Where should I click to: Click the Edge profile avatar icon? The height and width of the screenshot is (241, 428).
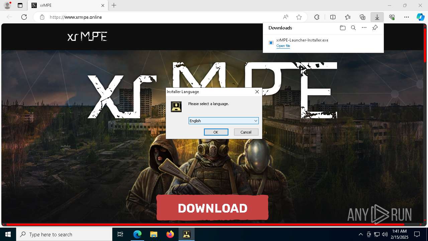click(7, 5)
